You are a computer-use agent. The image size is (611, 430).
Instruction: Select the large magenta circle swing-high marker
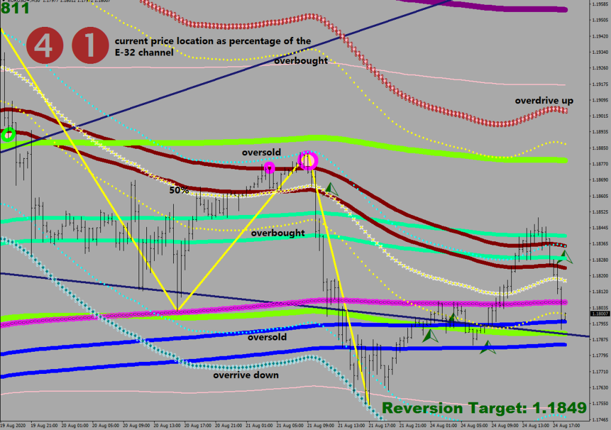(x=308, y=160)
